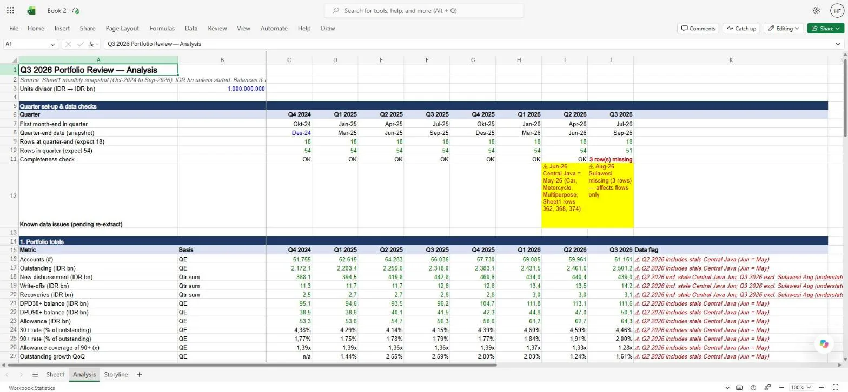Image resolution: width=848 pixels, height=392 pixels.
Task: Switch to the Storyline sheet tab
Action: [116, 374]
